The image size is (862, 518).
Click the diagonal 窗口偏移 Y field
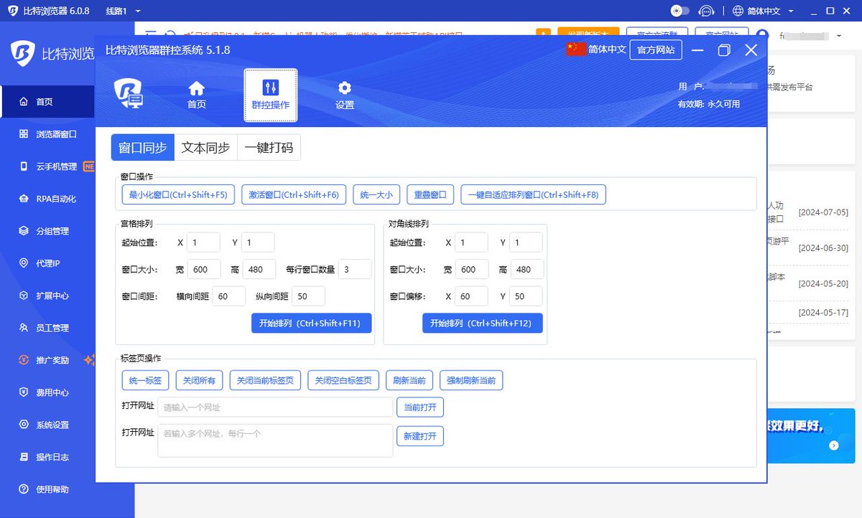[526, 296]
